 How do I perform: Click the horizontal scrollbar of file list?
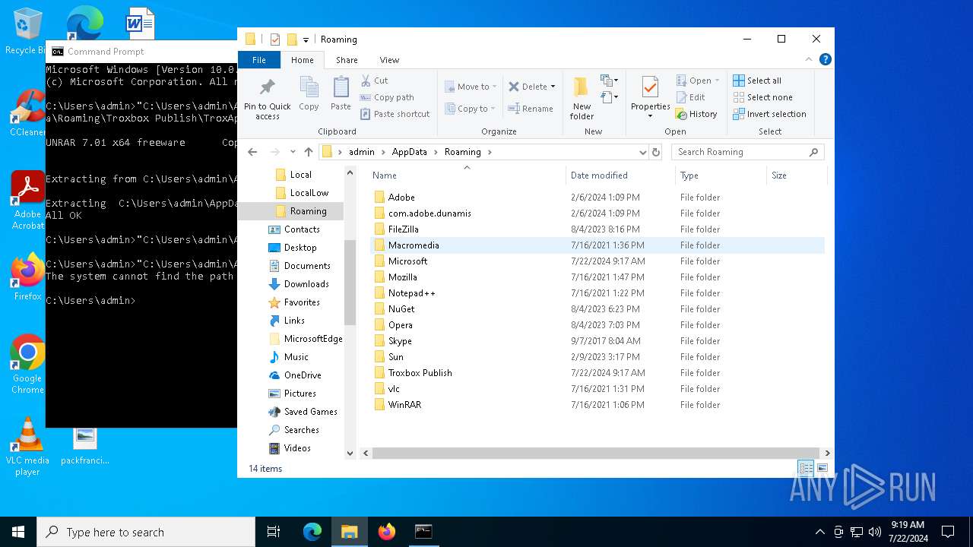595,454
